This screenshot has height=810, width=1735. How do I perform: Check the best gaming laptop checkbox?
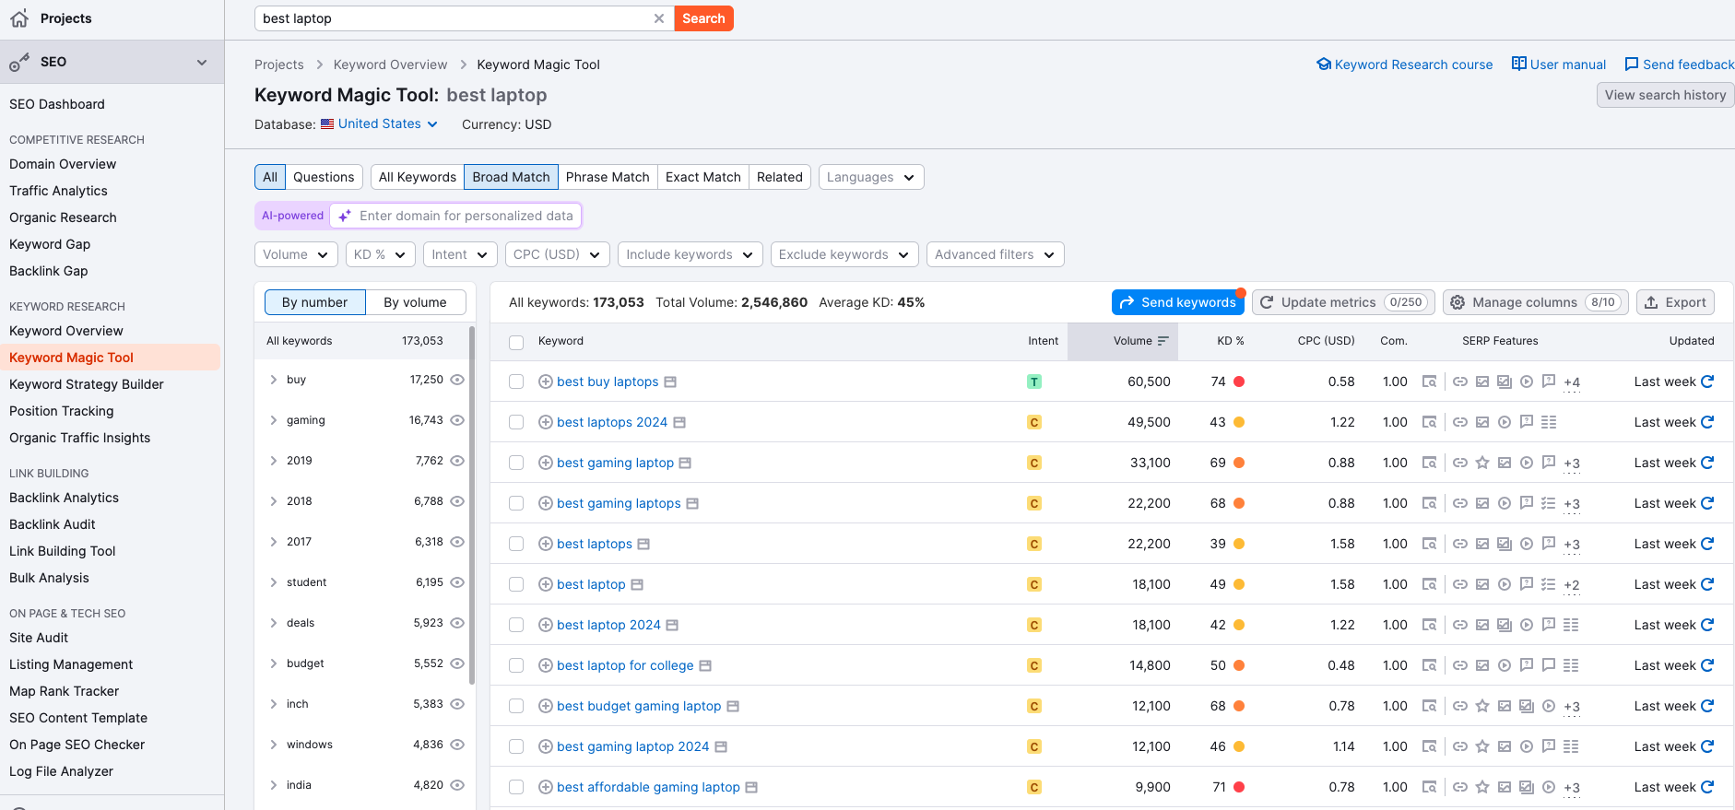(516, 463)
